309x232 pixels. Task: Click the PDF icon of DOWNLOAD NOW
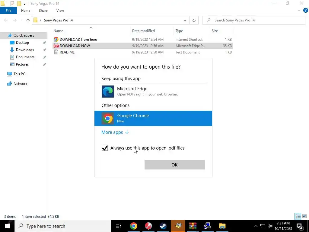[x=56, y=46]
